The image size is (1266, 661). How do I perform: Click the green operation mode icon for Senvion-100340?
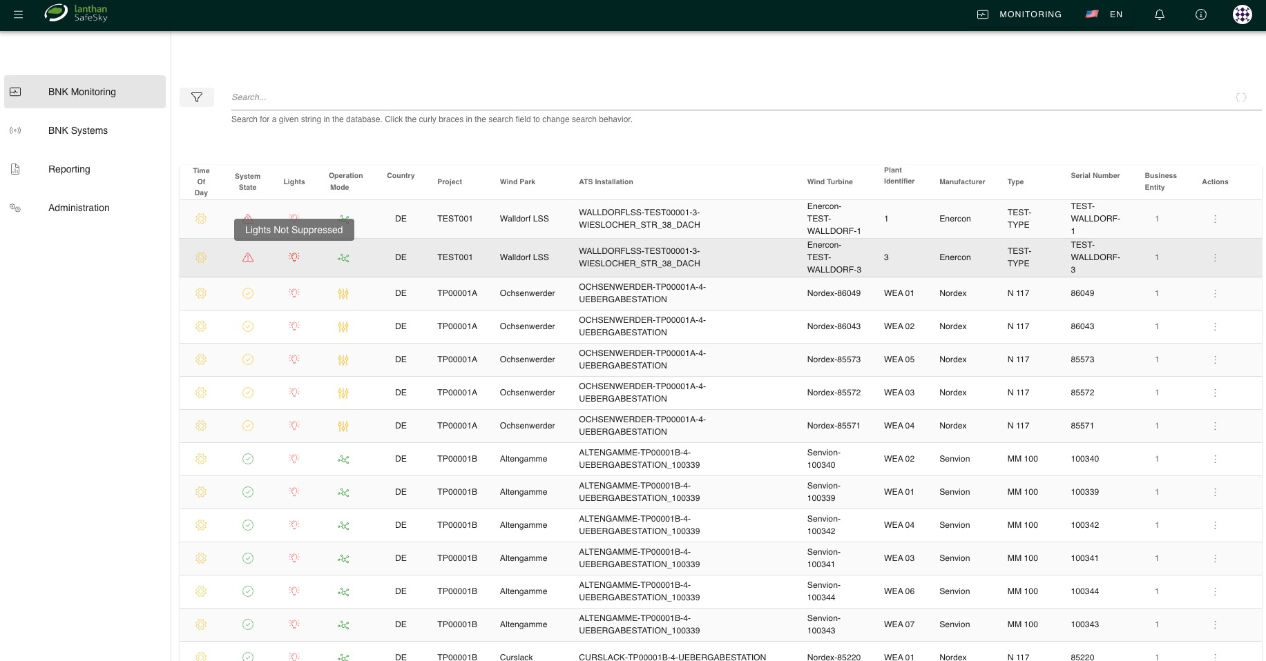pos(343,459)
